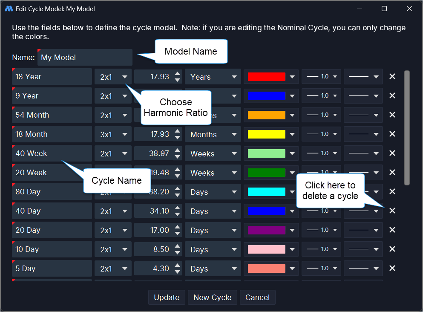Click the Update button

point(167,298)
